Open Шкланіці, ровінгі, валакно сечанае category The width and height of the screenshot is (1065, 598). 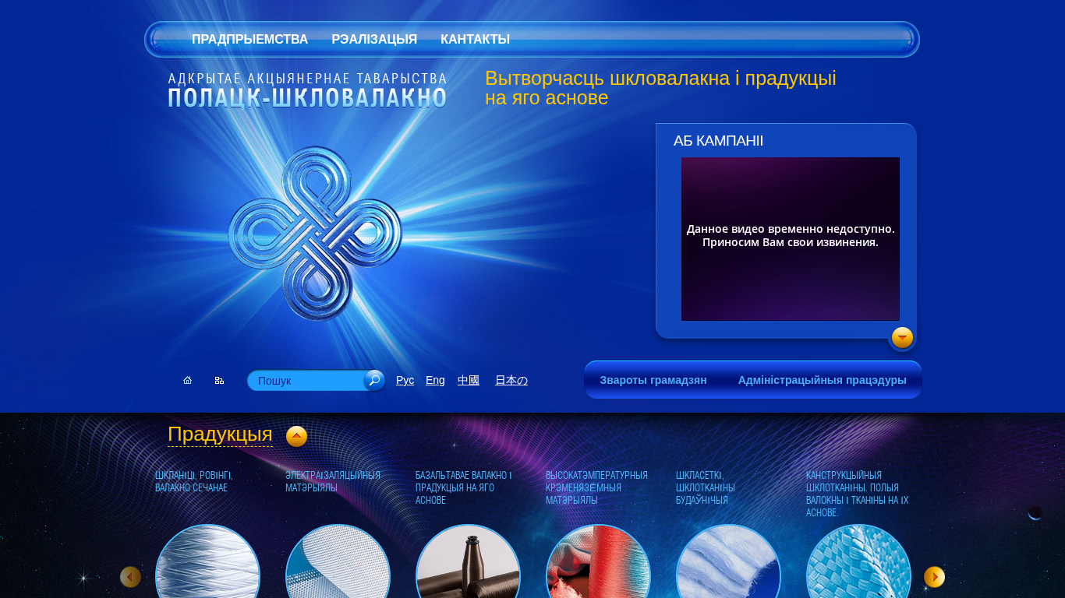click(x=194, y=481)
